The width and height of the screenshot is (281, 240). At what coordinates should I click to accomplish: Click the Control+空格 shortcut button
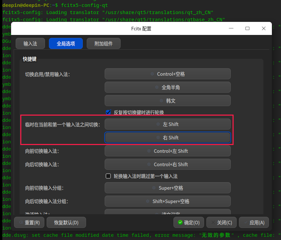[x=168, y=74]
